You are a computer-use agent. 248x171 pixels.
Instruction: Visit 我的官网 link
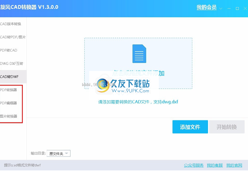[234, 165]
